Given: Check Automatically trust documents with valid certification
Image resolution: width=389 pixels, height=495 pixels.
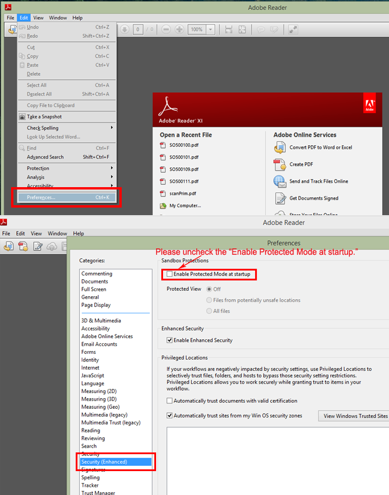Looking at the screenshot, I should tap(169, 401).
